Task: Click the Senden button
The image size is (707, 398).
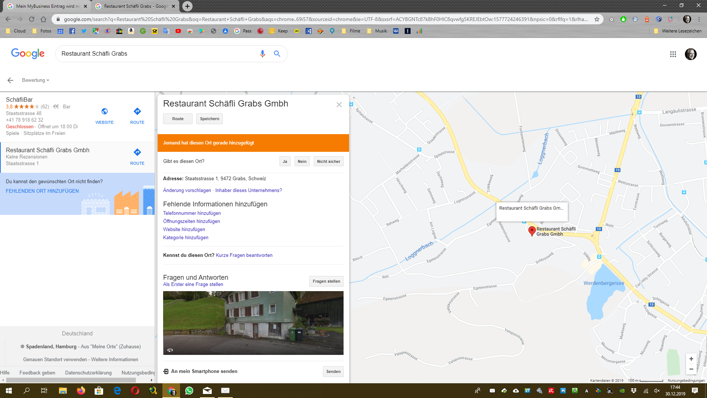Action: click(x=333, y=371)
